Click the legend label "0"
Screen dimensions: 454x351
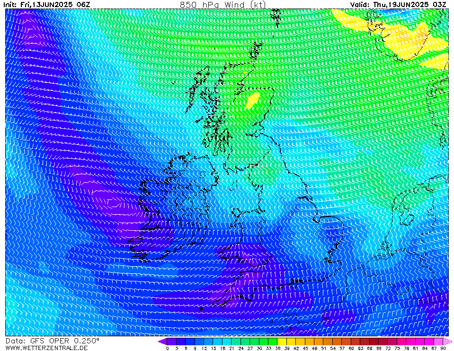click(x=168, y=348)
